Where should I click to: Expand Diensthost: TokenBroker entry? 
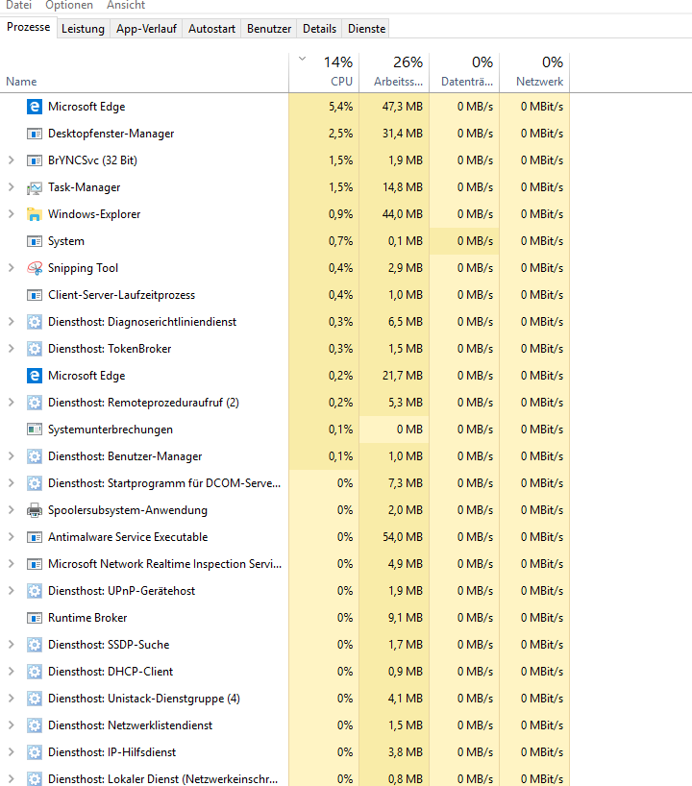point(11,349)
